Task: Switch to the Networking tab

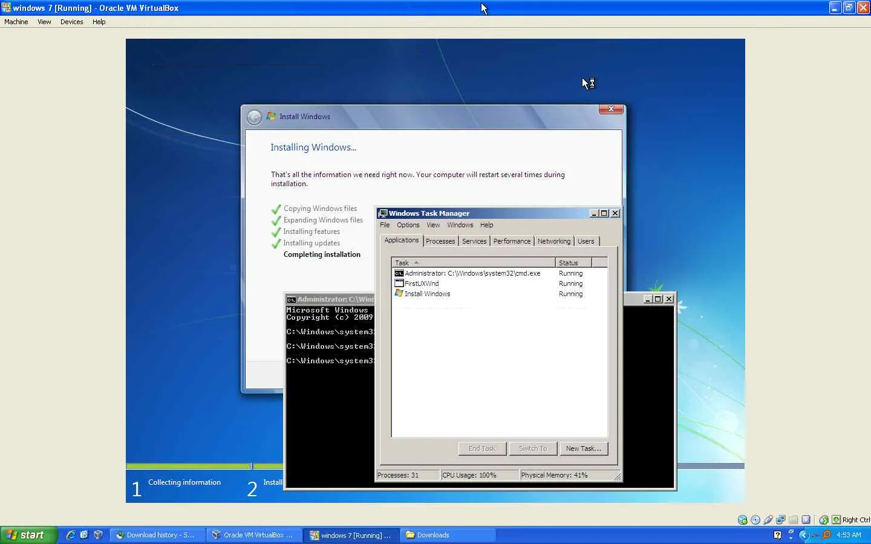Action: [x=554, y=241]
